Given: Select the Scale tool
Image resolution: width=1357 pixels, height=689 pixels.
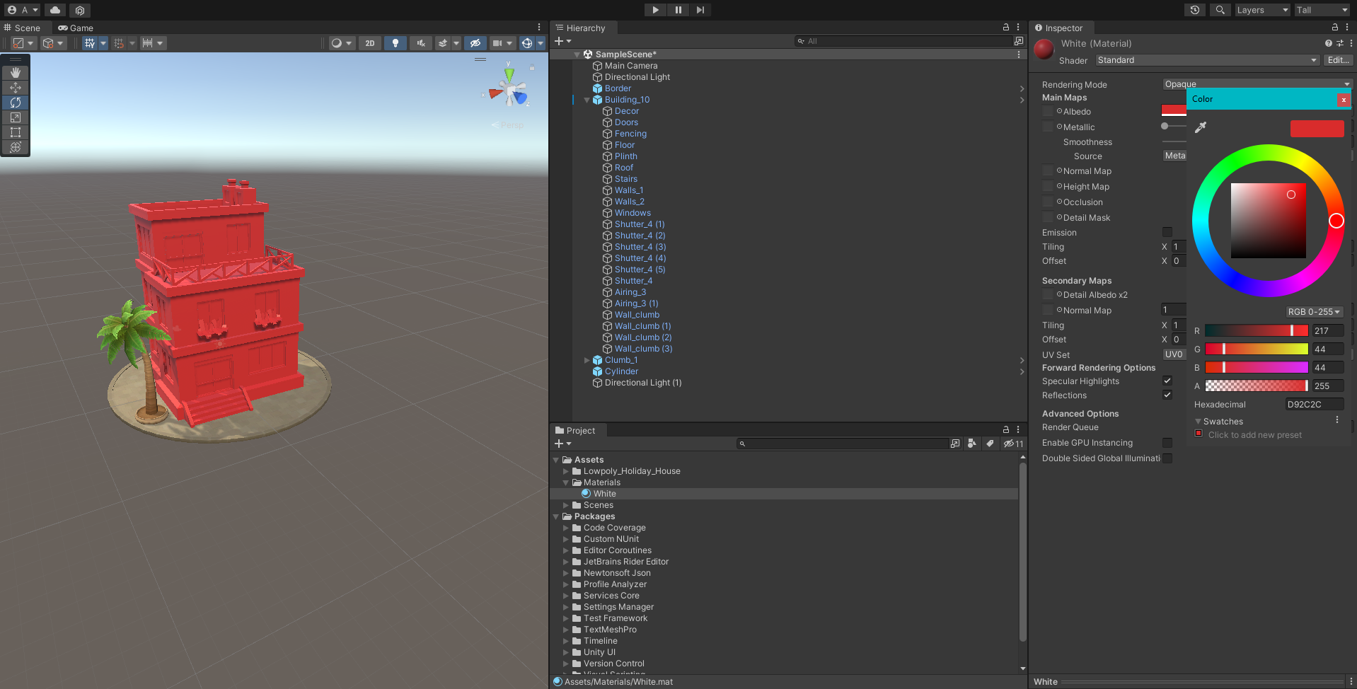Looking at the screenshot, I should pos(16,117).
